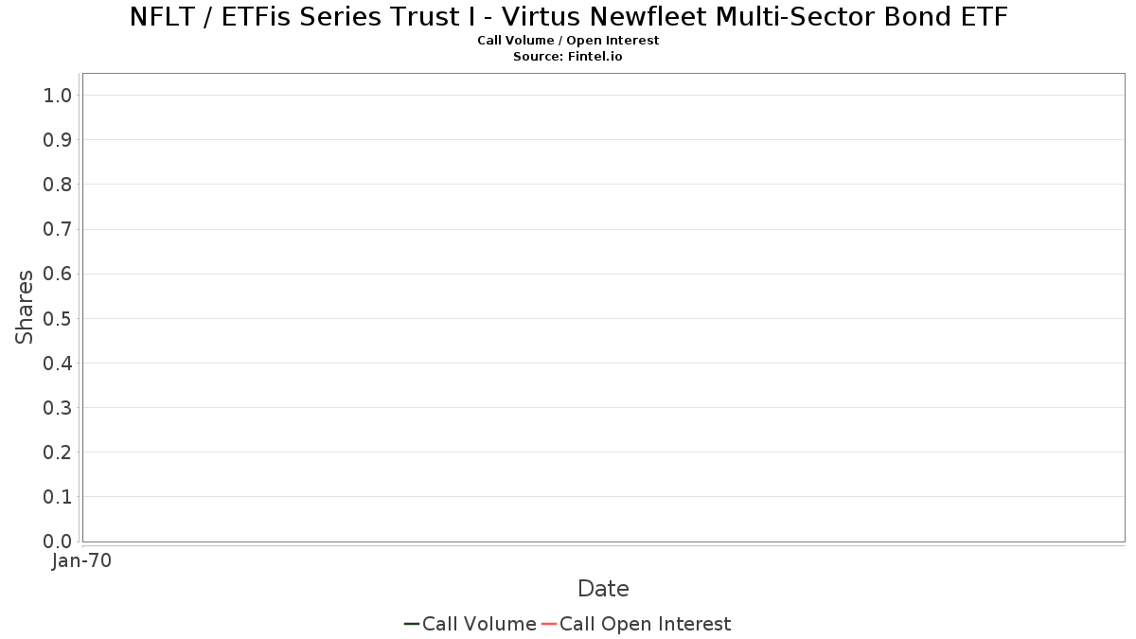Click the 0.3 y-axis tick label
The height and width of the screenshot is (639, 1136).
(x=59, y=407)
